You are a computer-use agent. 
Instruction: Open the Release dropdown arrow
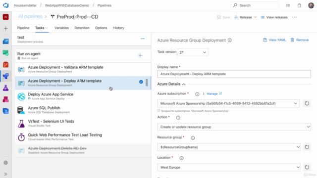coord(255,17)
